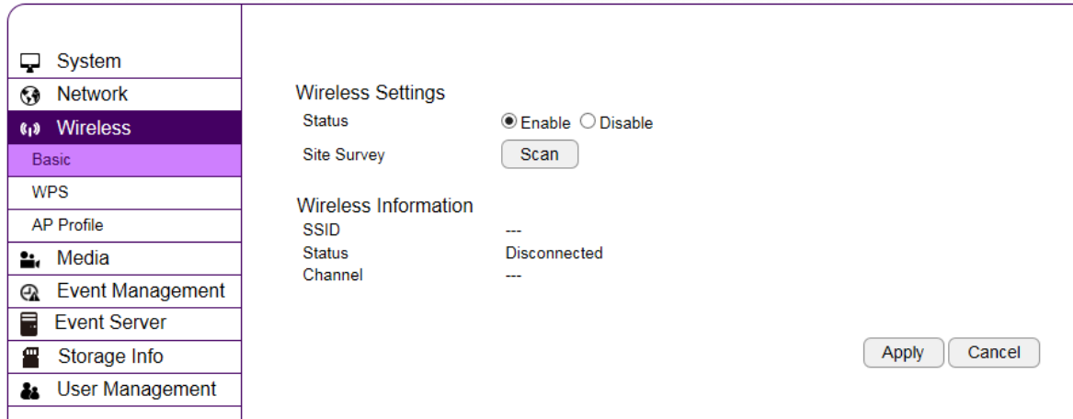
Task: Click the System monitor icon
Action: coord(30,62)
